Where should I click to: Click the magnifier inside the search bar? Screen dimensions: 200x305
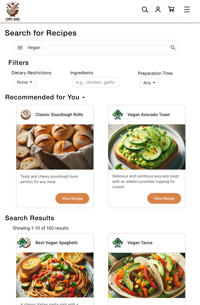point(173,47)
